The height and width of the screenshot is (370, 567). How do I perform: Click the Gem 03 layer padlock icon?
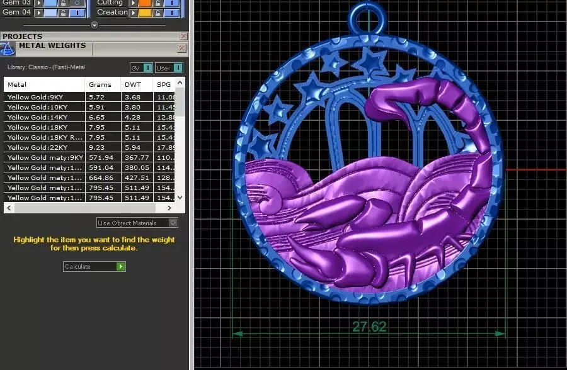[x=63, y=3]
